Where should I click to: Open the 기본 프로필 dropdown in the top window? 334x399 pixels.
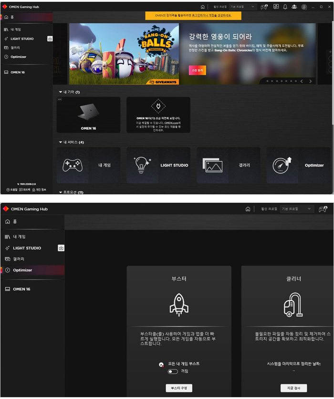pyautogui.click(x=242, y=7)
